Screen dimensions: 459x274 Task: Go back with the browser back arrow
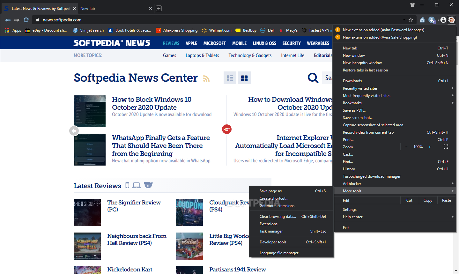pyautogui.click(x=8, y=20)
